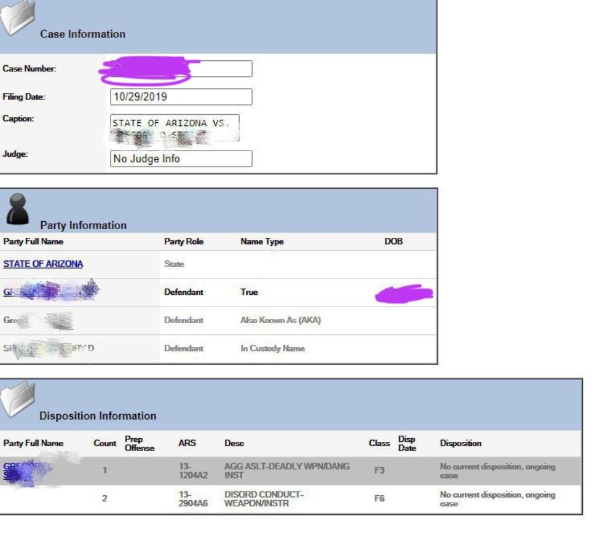Select 'AGG ASLT-DEADLY WPN/DANG INST' description
Viewport: 616px width, 553px height.
point(286,471)
